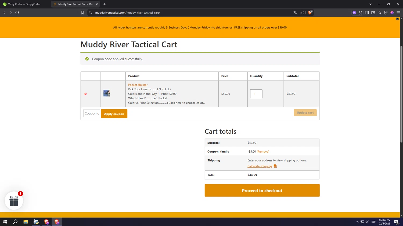The height and width of the screenshot is (226, 403).
Task: Show hidden system tray icons
Action: (357, 222)
